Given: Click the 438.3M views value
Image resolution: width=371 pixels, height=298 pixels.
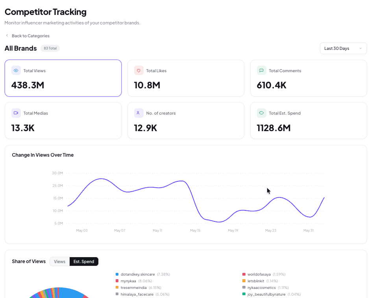Looking at the screenshot, I should pos(28,85).
